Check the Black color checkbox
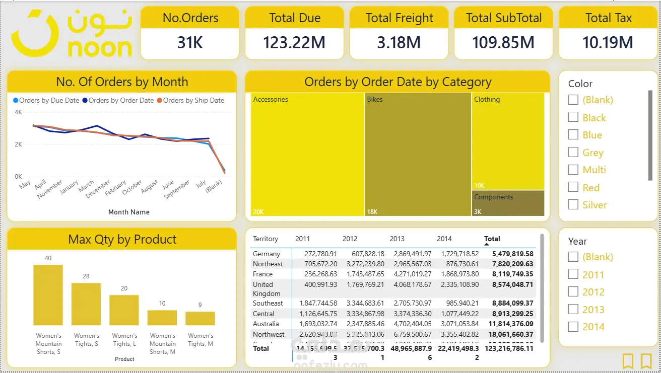This screenshot has width=661, height=373. [x=573, y=117]
